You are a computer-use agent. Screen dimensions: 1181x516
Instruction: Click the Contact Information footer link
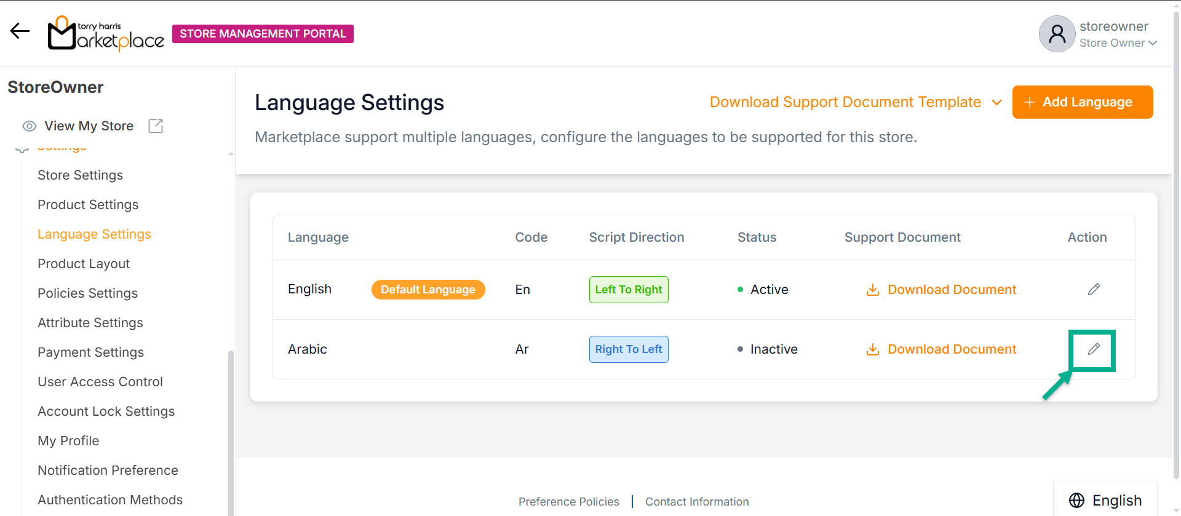click(x=697, y=502)
